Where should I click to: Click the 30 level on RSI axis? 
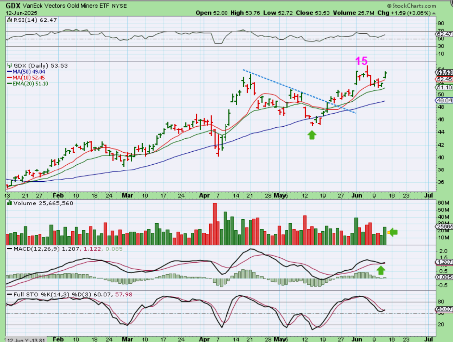(x=441, y=46)
